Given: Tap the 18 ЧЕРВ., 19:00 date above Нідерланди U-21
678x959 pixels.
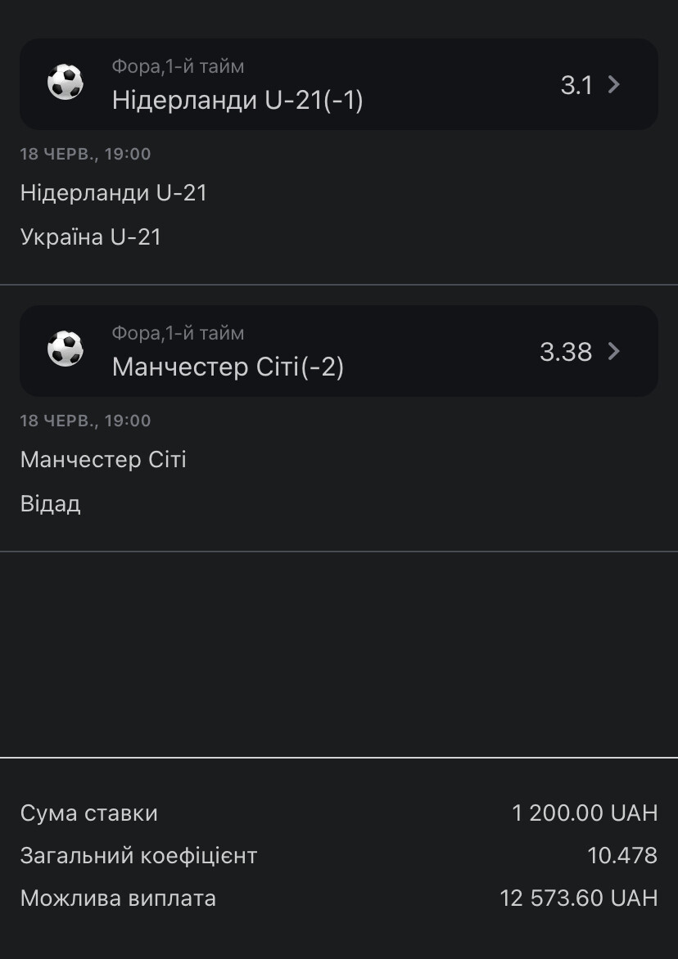Looking at the screenshot, I should [85, 154].
